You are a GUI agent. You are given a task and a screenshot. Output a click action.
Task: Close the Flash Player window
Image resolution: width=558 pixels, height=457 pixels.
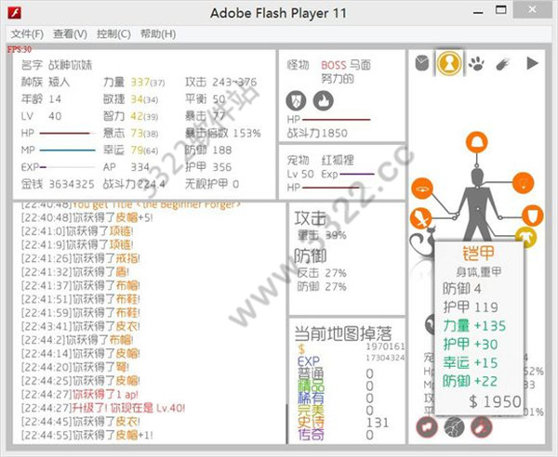click(x=532, y=9)
